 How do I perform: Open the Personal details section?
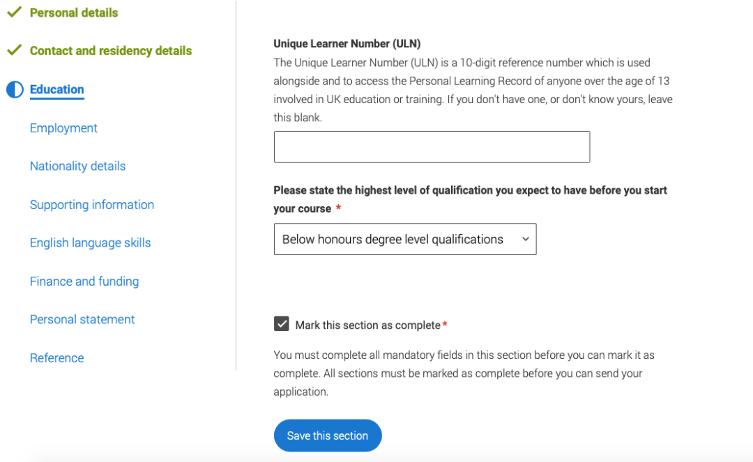(x=74, y=13)
